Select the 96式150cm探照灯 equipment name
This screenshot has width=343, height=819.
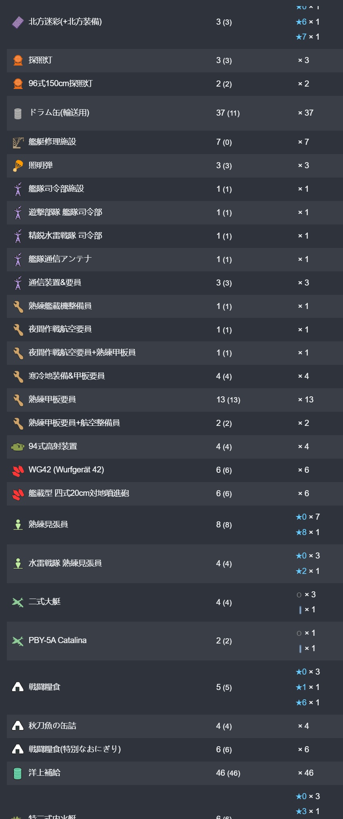pyautogui.click(x=61, y=84)
